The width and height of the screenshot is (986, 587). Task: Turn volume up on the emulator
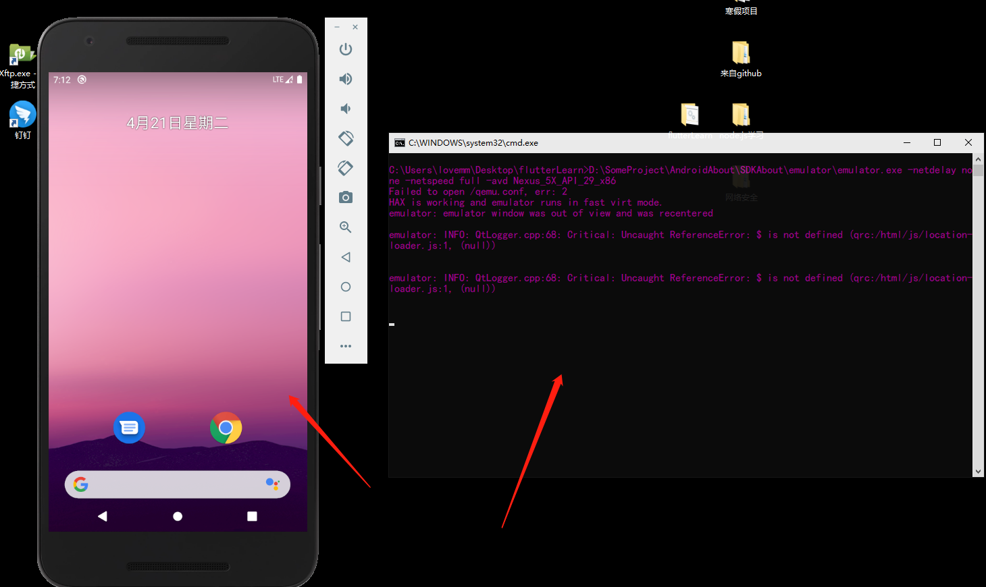345,78
